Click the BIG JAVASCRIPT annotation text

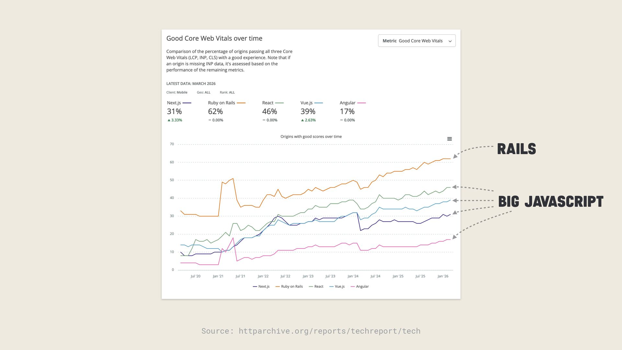pos(550,202)
